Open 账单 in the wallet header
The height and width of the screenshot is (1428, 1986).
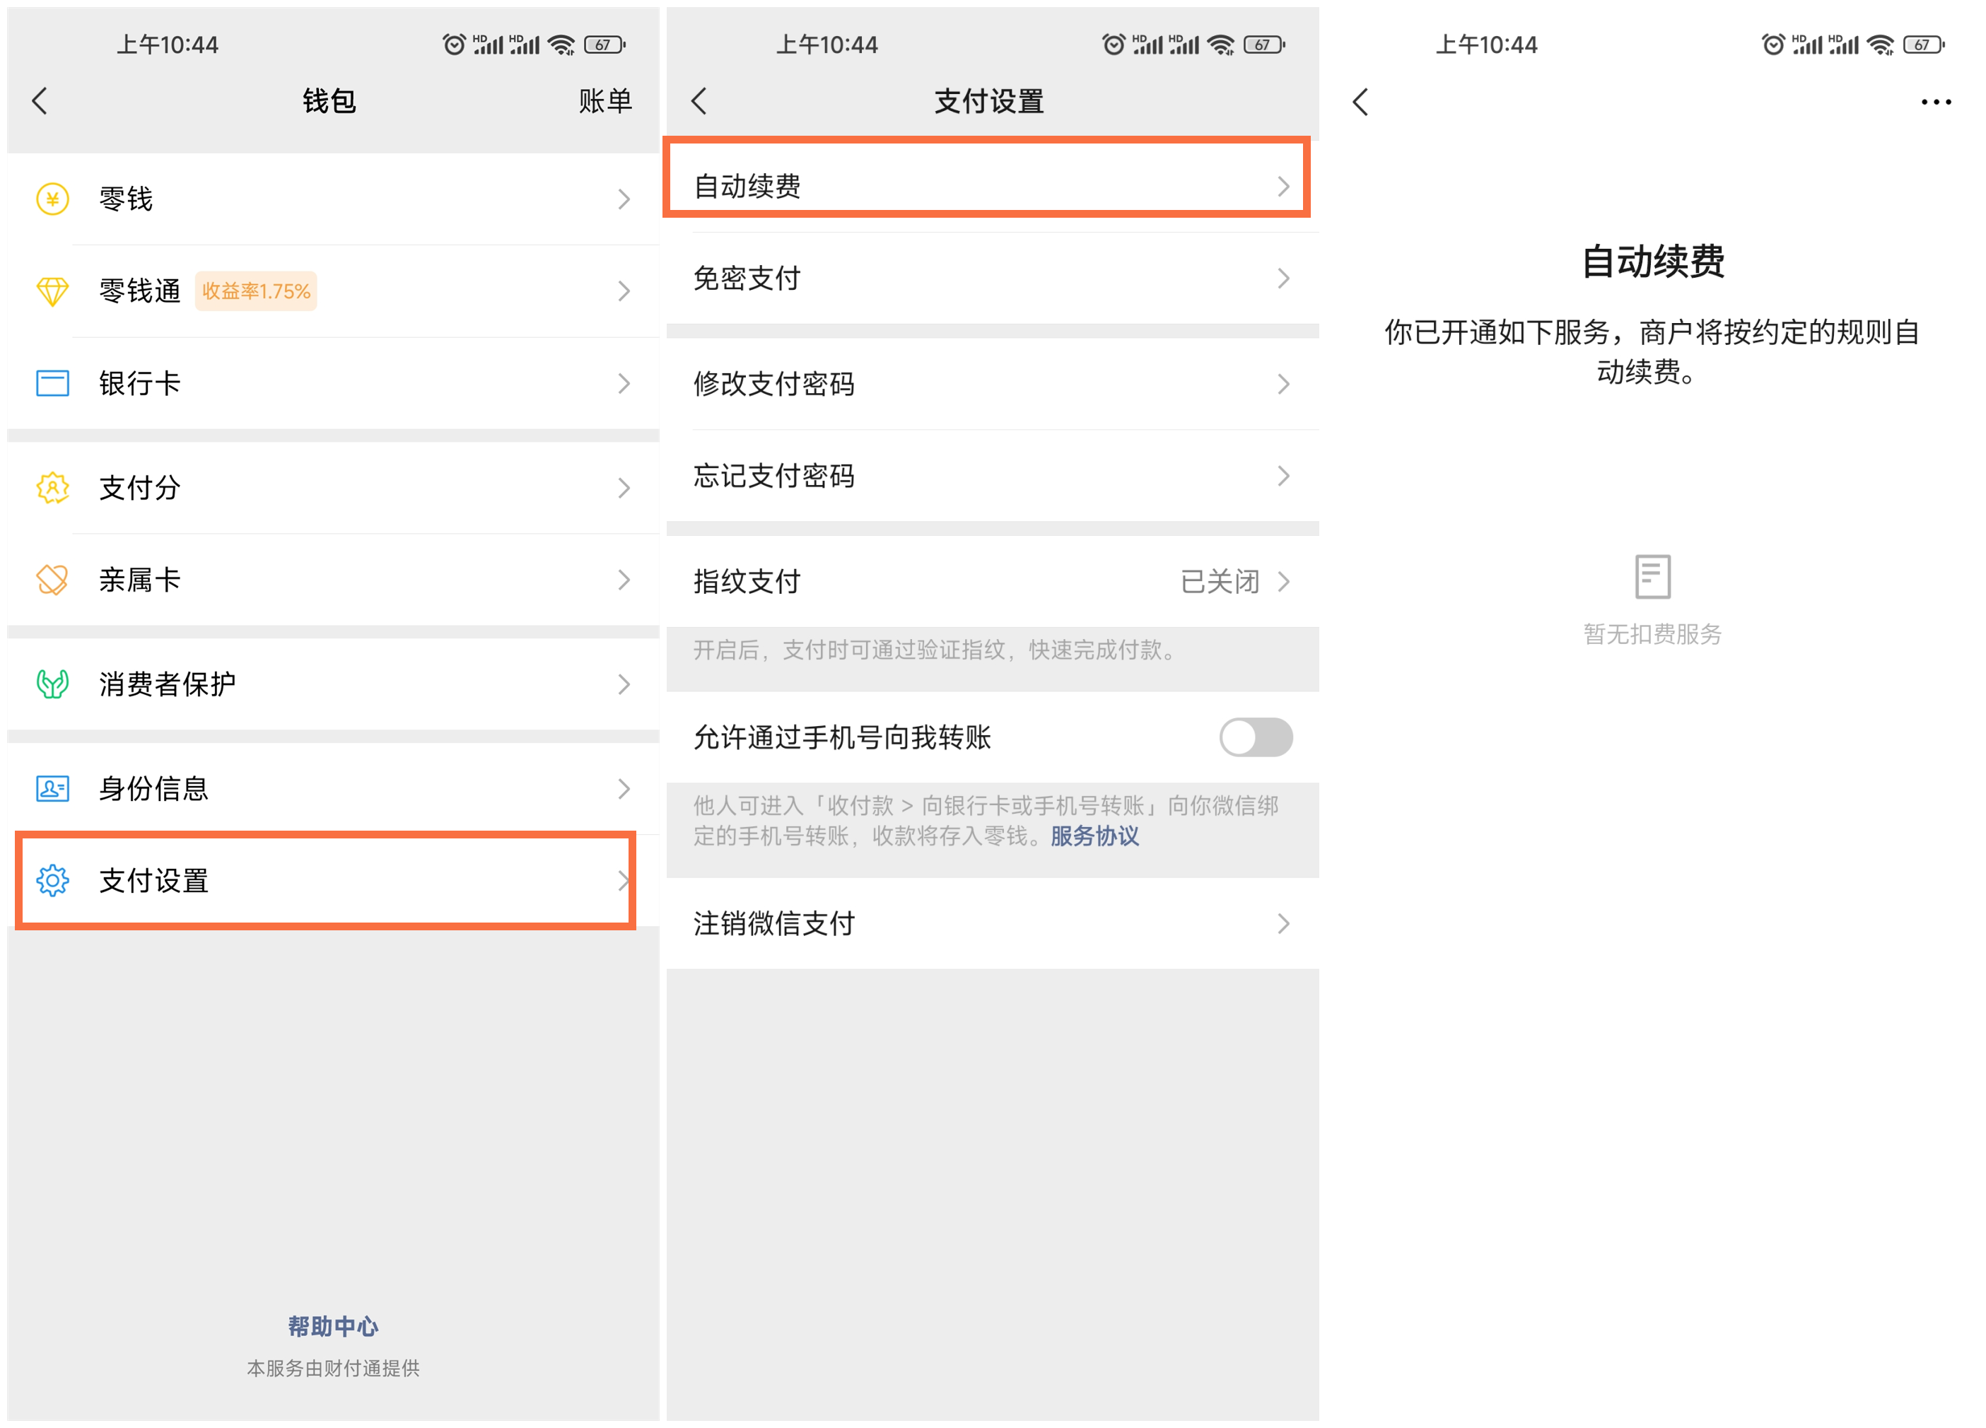pyautogui.click(x=605, y=100)
